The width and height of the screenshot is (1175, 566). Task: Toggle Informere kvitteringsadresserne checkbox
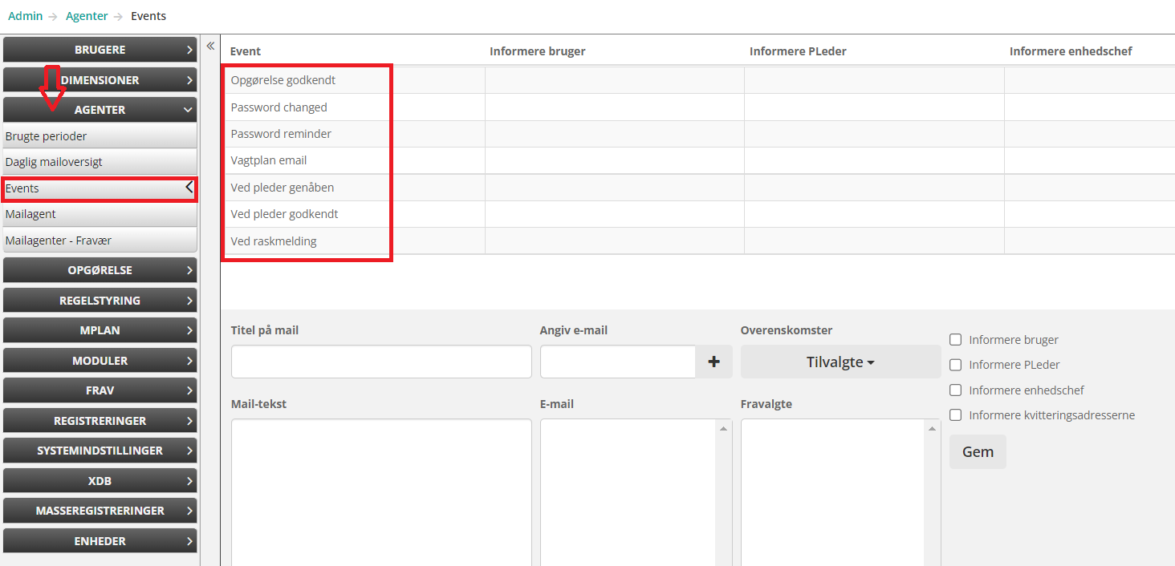click(x=955, y=415)
